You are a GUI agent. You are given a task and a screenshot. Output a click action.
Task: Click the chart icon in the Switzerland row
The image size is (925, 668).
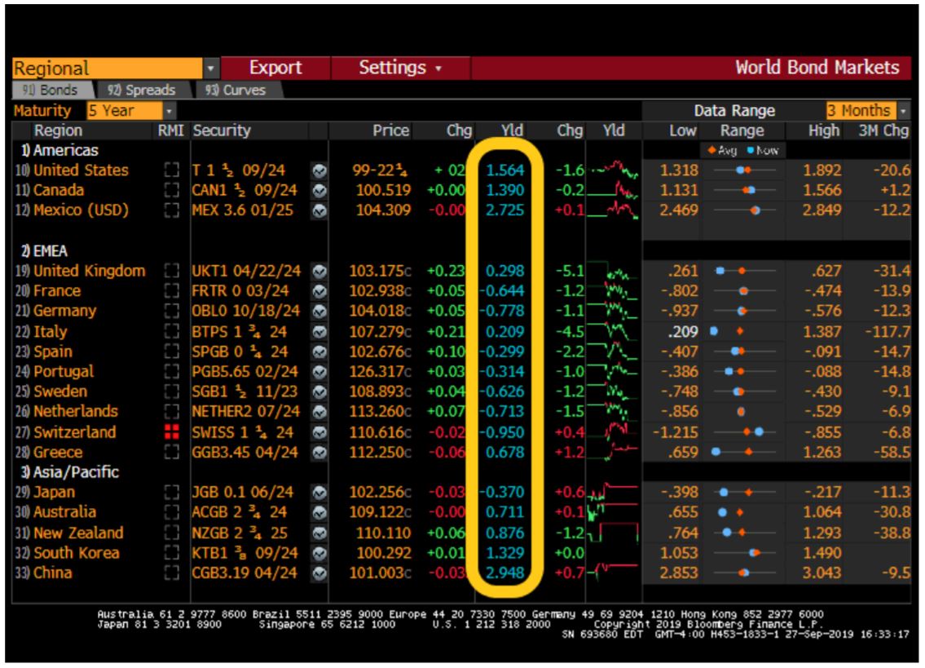pyautogui.click(x=319, y=433)
